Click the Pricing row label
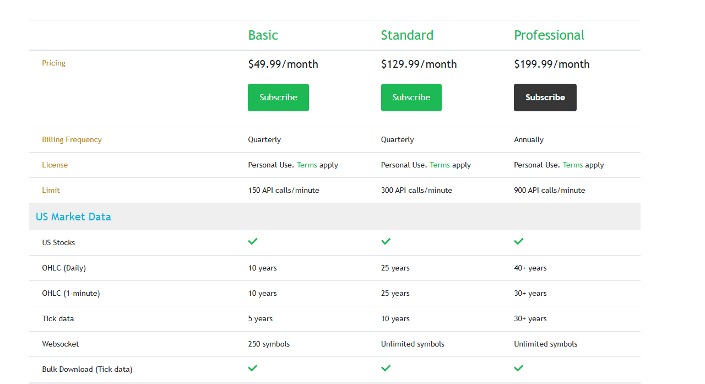The image size is (705, 384). tap(53, 63)
